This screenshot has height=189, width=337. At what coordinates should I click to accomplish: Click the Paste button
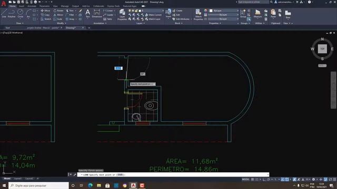point(273,14)
